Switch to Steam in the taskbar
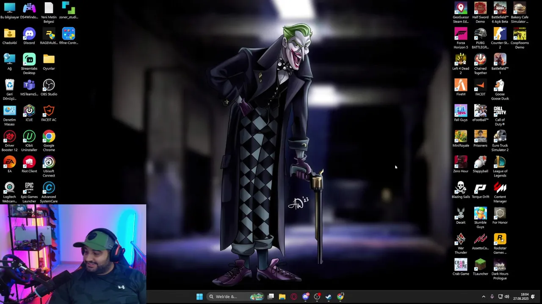The image size is (542, 304). click(329, 296)
